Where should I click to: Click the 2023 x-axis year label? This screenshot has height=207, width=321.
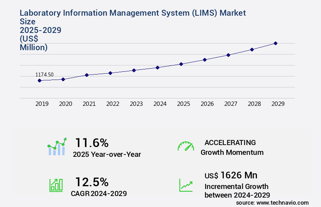137,104
